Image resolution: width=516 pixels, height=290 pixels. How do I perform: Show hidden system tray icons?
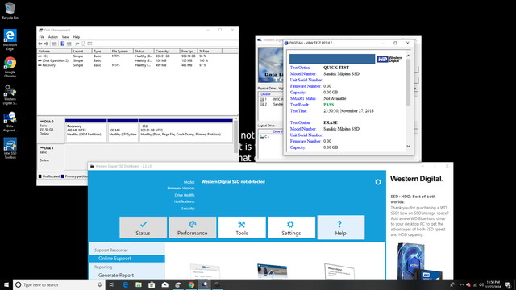click(462, 284)
